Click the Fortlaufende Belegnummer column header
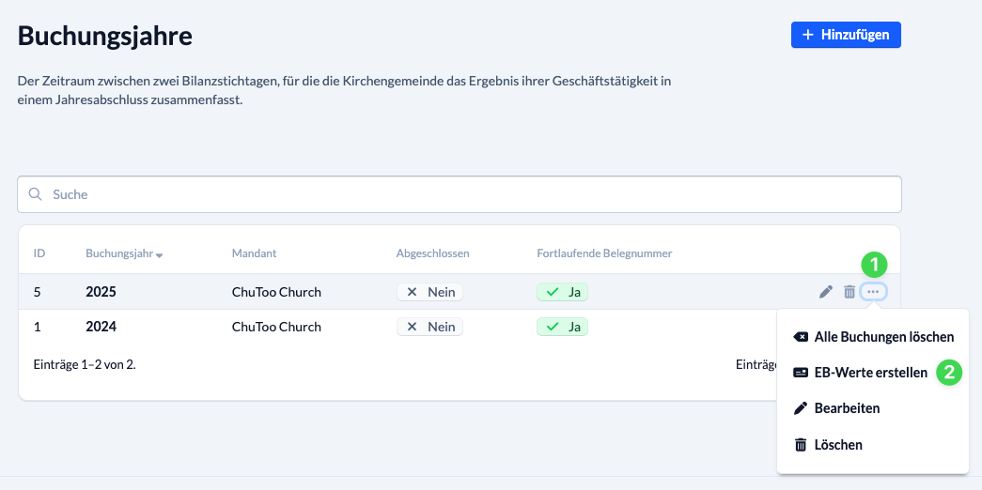Image resolution: width=982 pixels, height=490 pixels. coord(603,253)
